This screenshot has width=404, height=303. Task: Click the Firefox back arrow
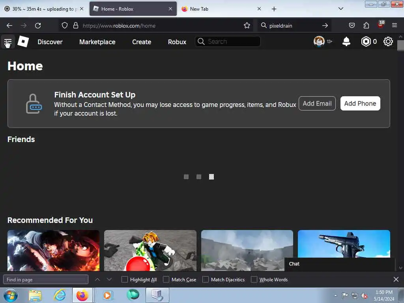(9, 26)
